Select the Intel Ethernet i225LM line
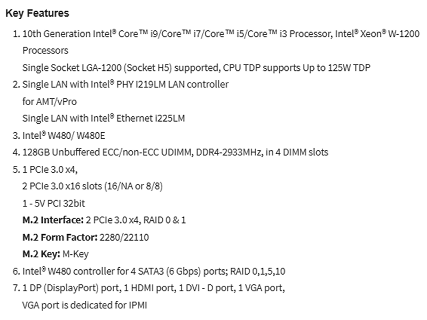427x320 pixels. [x=104, y=118]
